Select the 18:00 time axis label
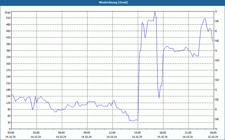Viewport: 225px width, 140px height. click(x=163, y=133)
